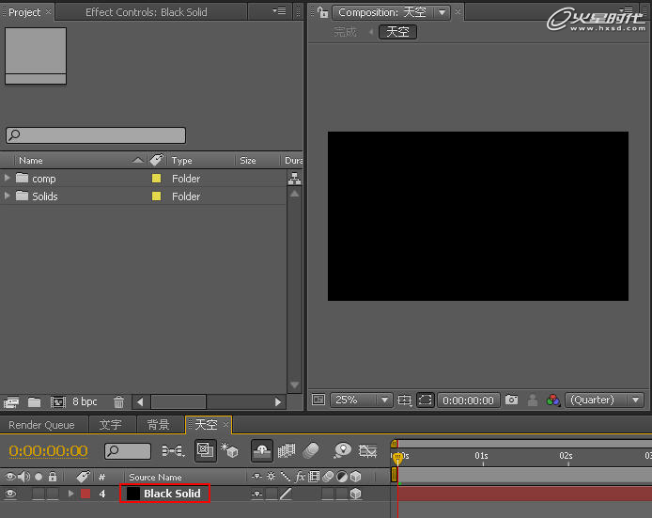Click yellow label swatch of comp folder

pyautogui.click(x=156, y=179)
